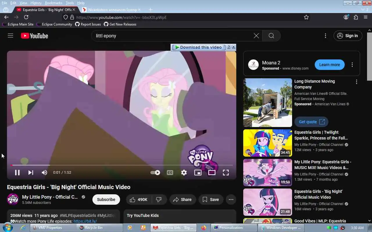The width and height of the screenshot is (372, 232).
Task: Open Moana 2 ad options menu
Action: 352,65
